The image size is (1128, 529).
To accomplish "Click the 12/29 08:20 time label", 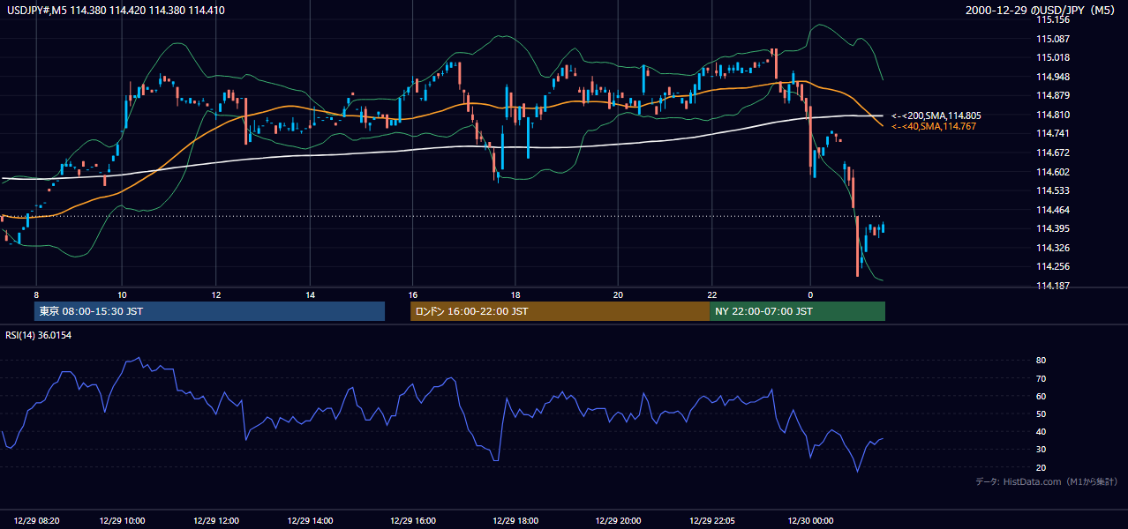I will pyautogui.click(x=37, y=520).
